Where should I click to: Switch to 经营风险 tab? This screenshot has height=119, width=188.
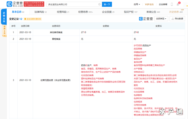[63, 12]
